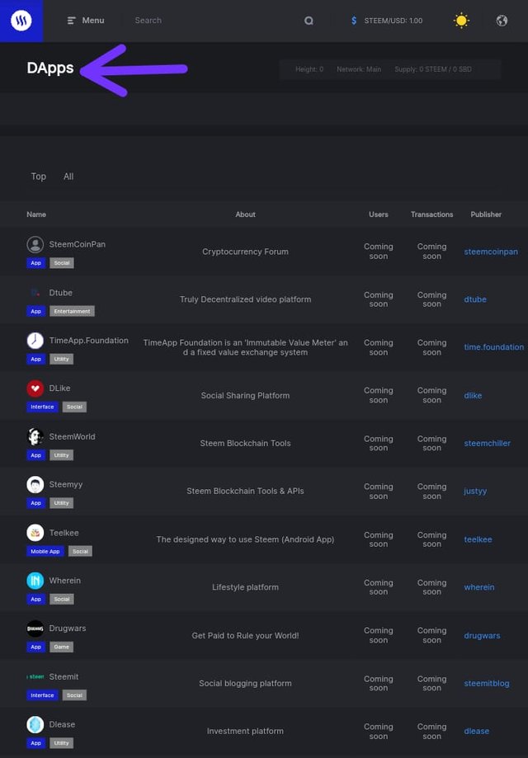The height and width of the screenshot is (758, 528).
Task: Click the SteemCoinPan app name
Action: [x=78, y=245]
